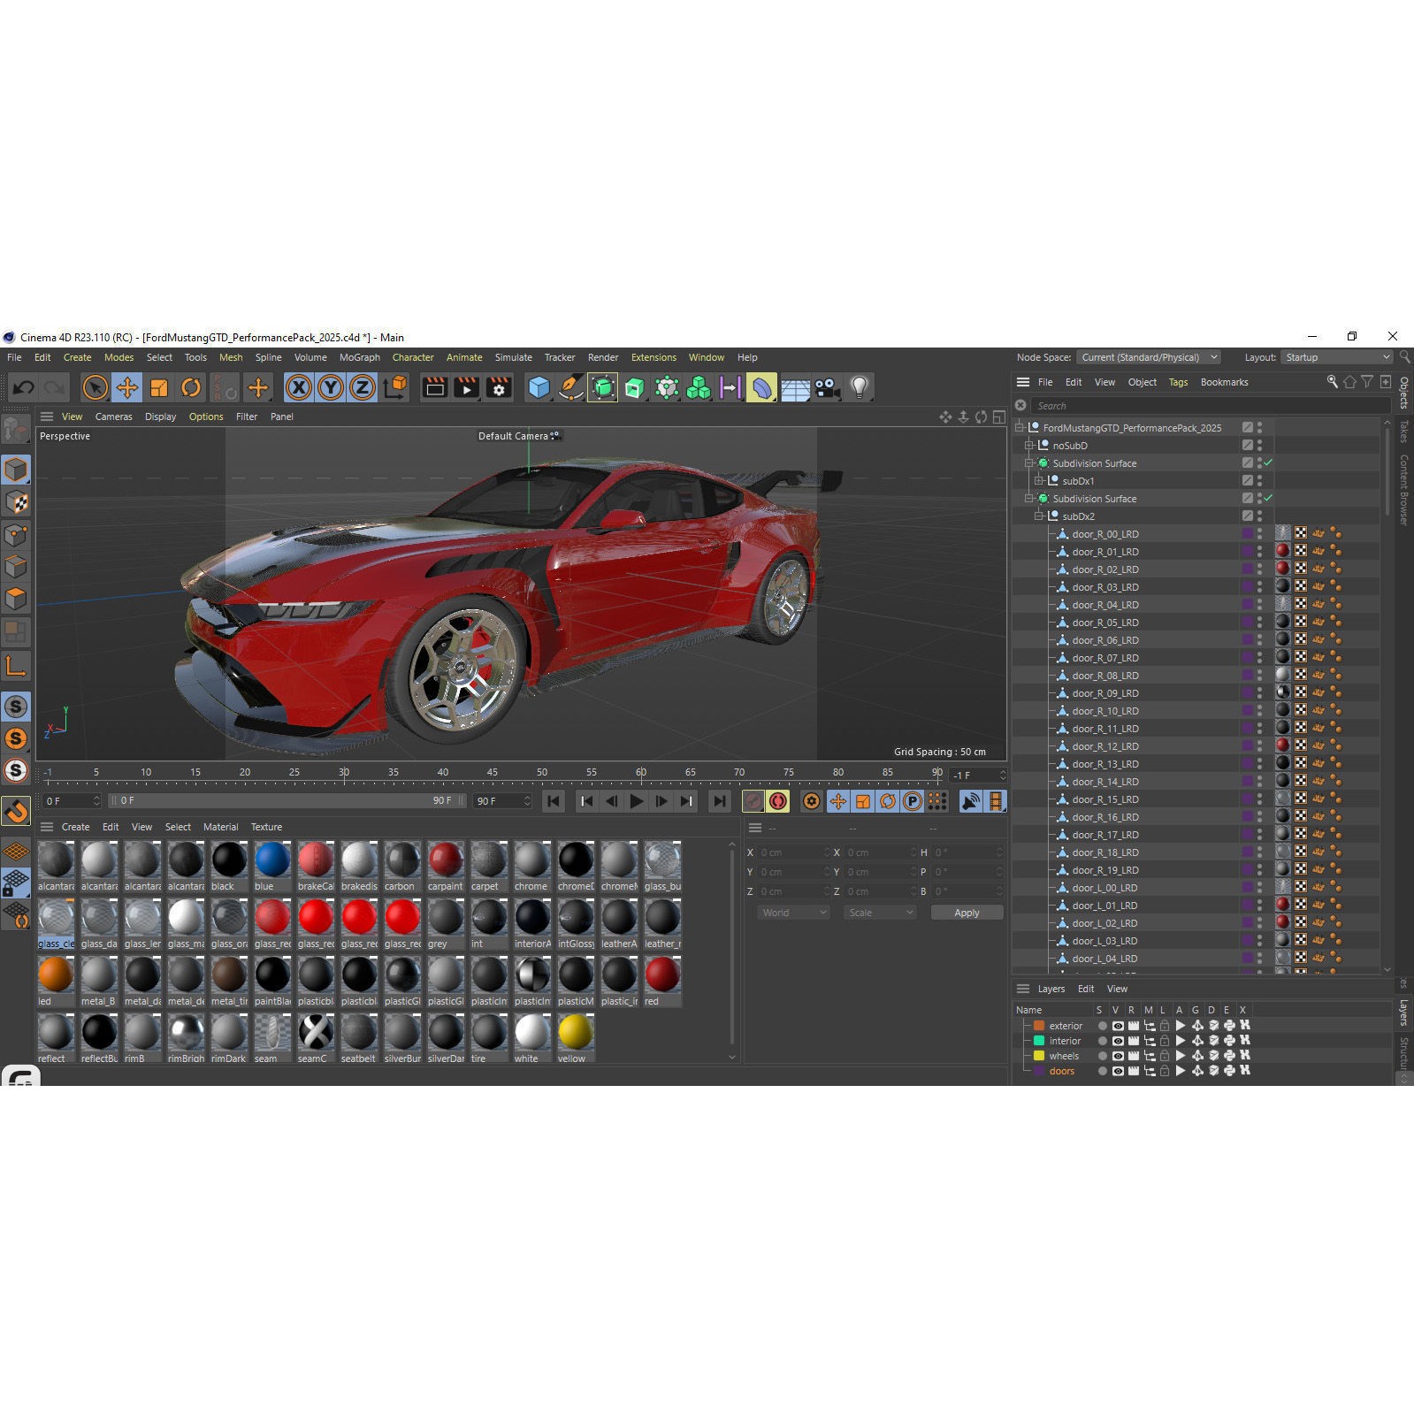Switch to Polygons mode icon

[16, 599]
